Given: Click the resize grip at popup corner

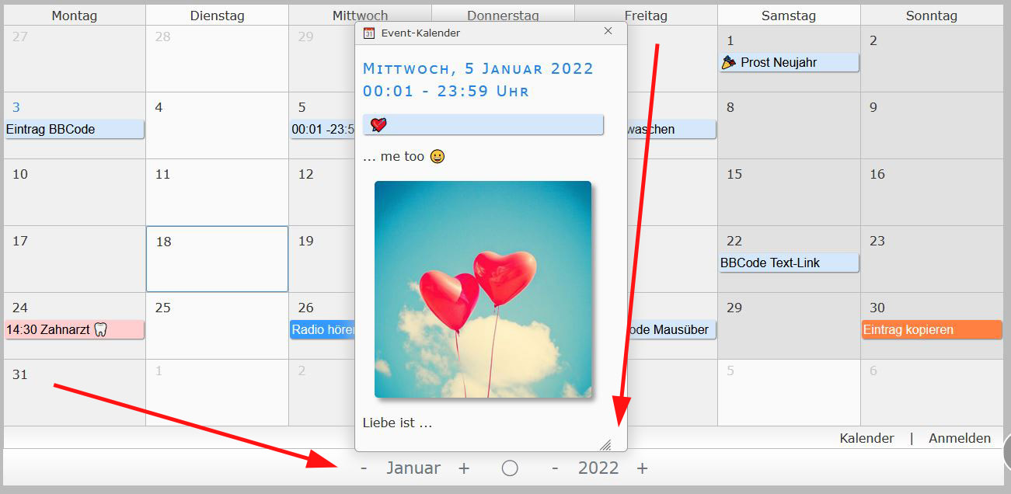Looking at the screenshot, I should (x=605, y=445).
